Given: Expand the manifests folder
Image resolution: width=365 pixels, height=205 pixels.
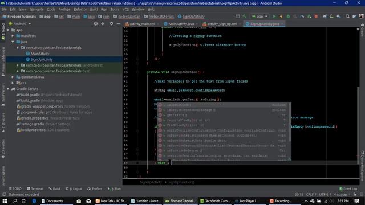Looking at the screenshot, I should [x=13, y=36].
